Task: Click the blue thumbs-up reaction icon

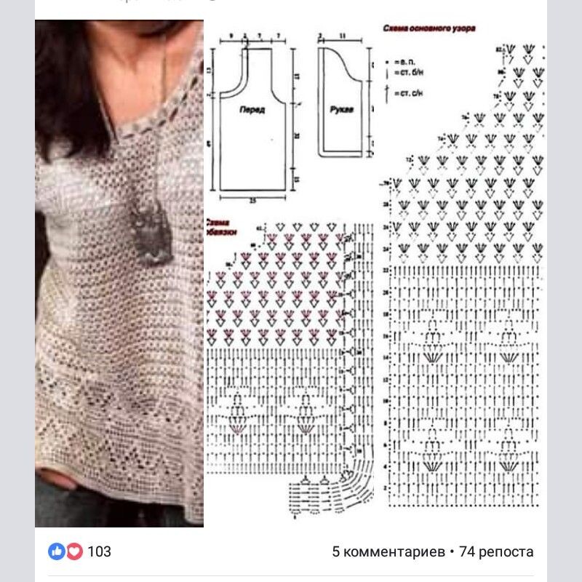Action: 57,551
